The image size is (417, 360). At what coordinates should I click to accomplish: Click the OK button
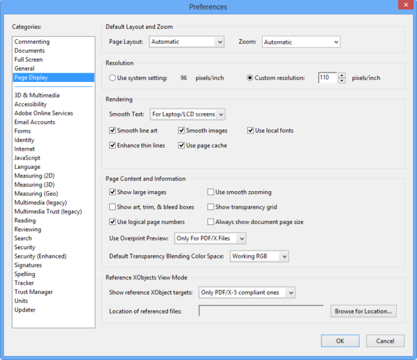pyautogui.click(x=340, y=341)
